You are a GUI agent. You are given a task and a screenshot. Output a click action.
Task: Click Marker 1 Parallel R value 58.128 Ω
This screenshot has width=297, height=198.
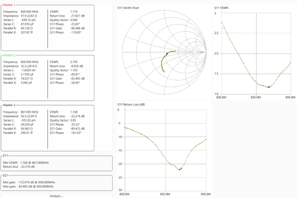[27, 28]
